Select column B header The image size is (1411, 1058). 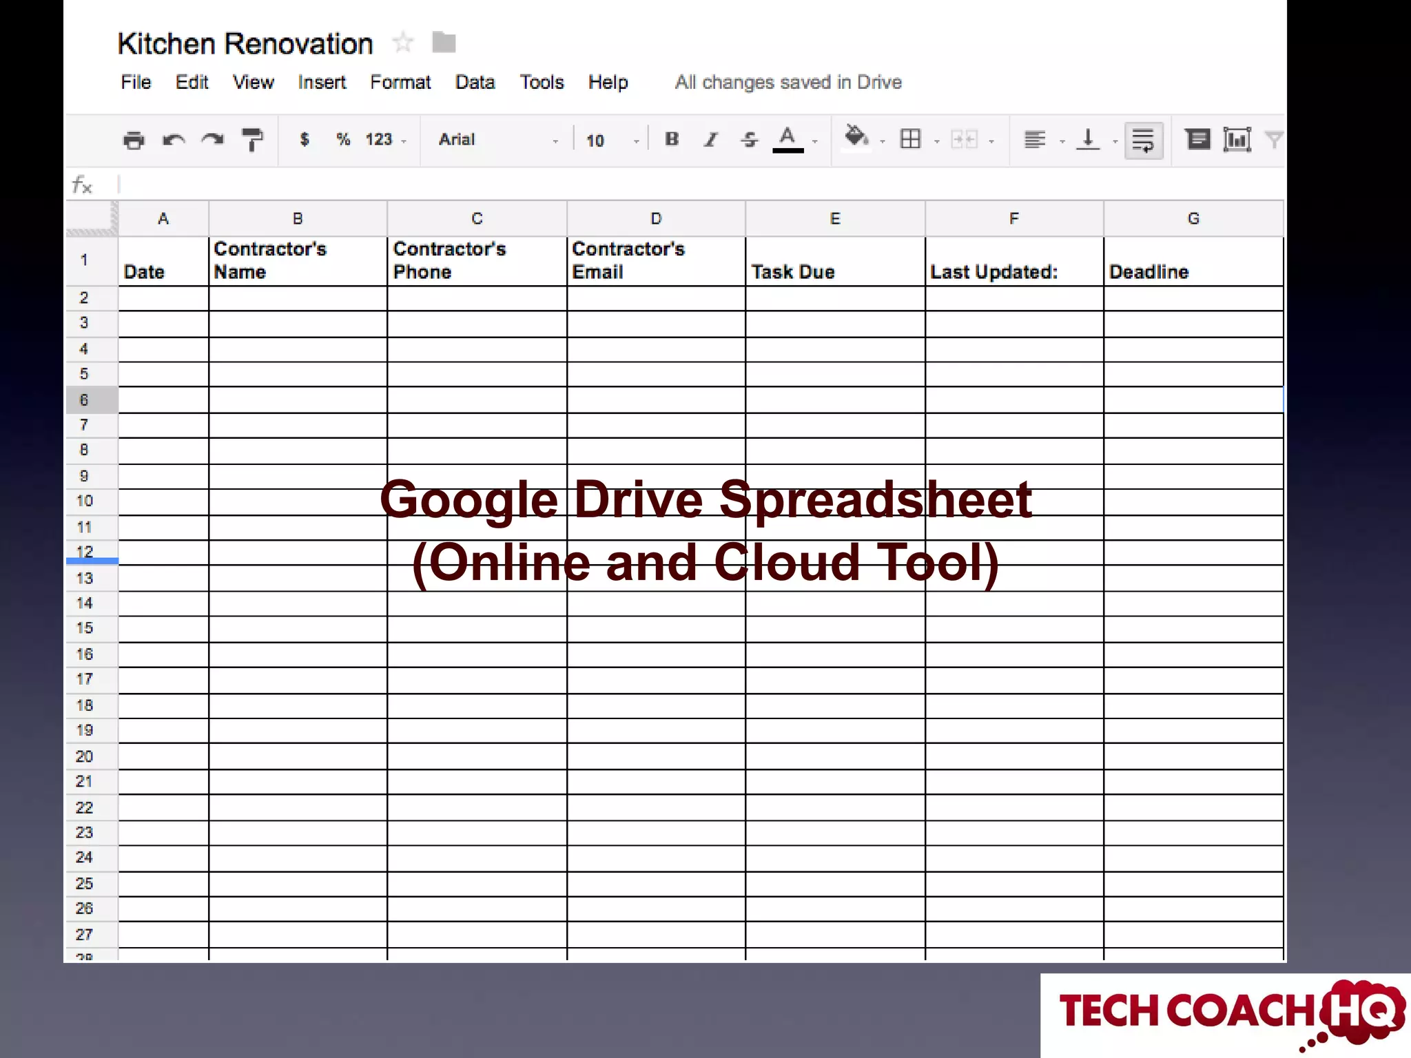point(298,219)
